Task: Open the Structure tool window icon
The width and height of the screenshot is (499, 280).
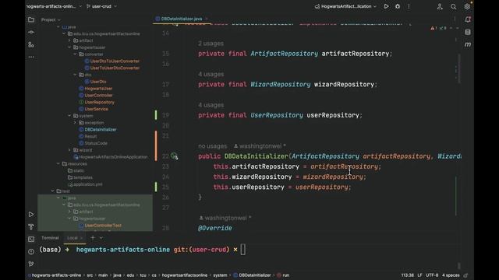Action: coord(31,45)
